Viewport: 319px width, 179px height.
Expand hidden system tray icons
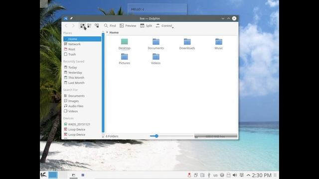(248, 175)
